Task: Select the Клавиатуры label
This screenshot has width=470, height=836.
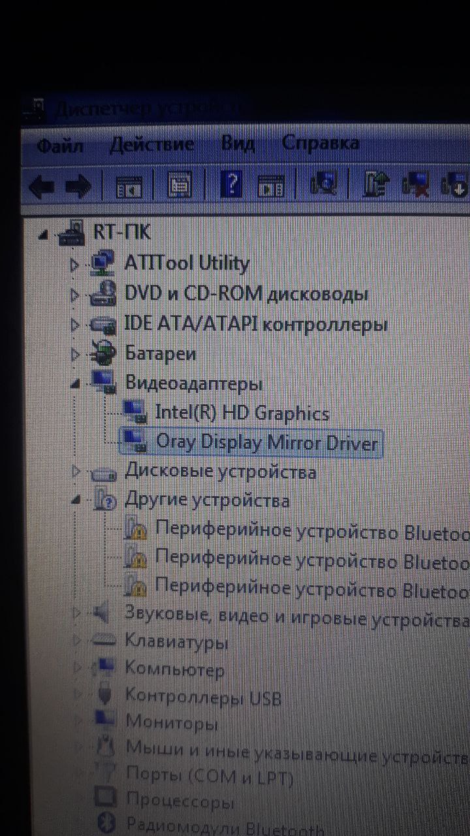Action: pos(177,642)
